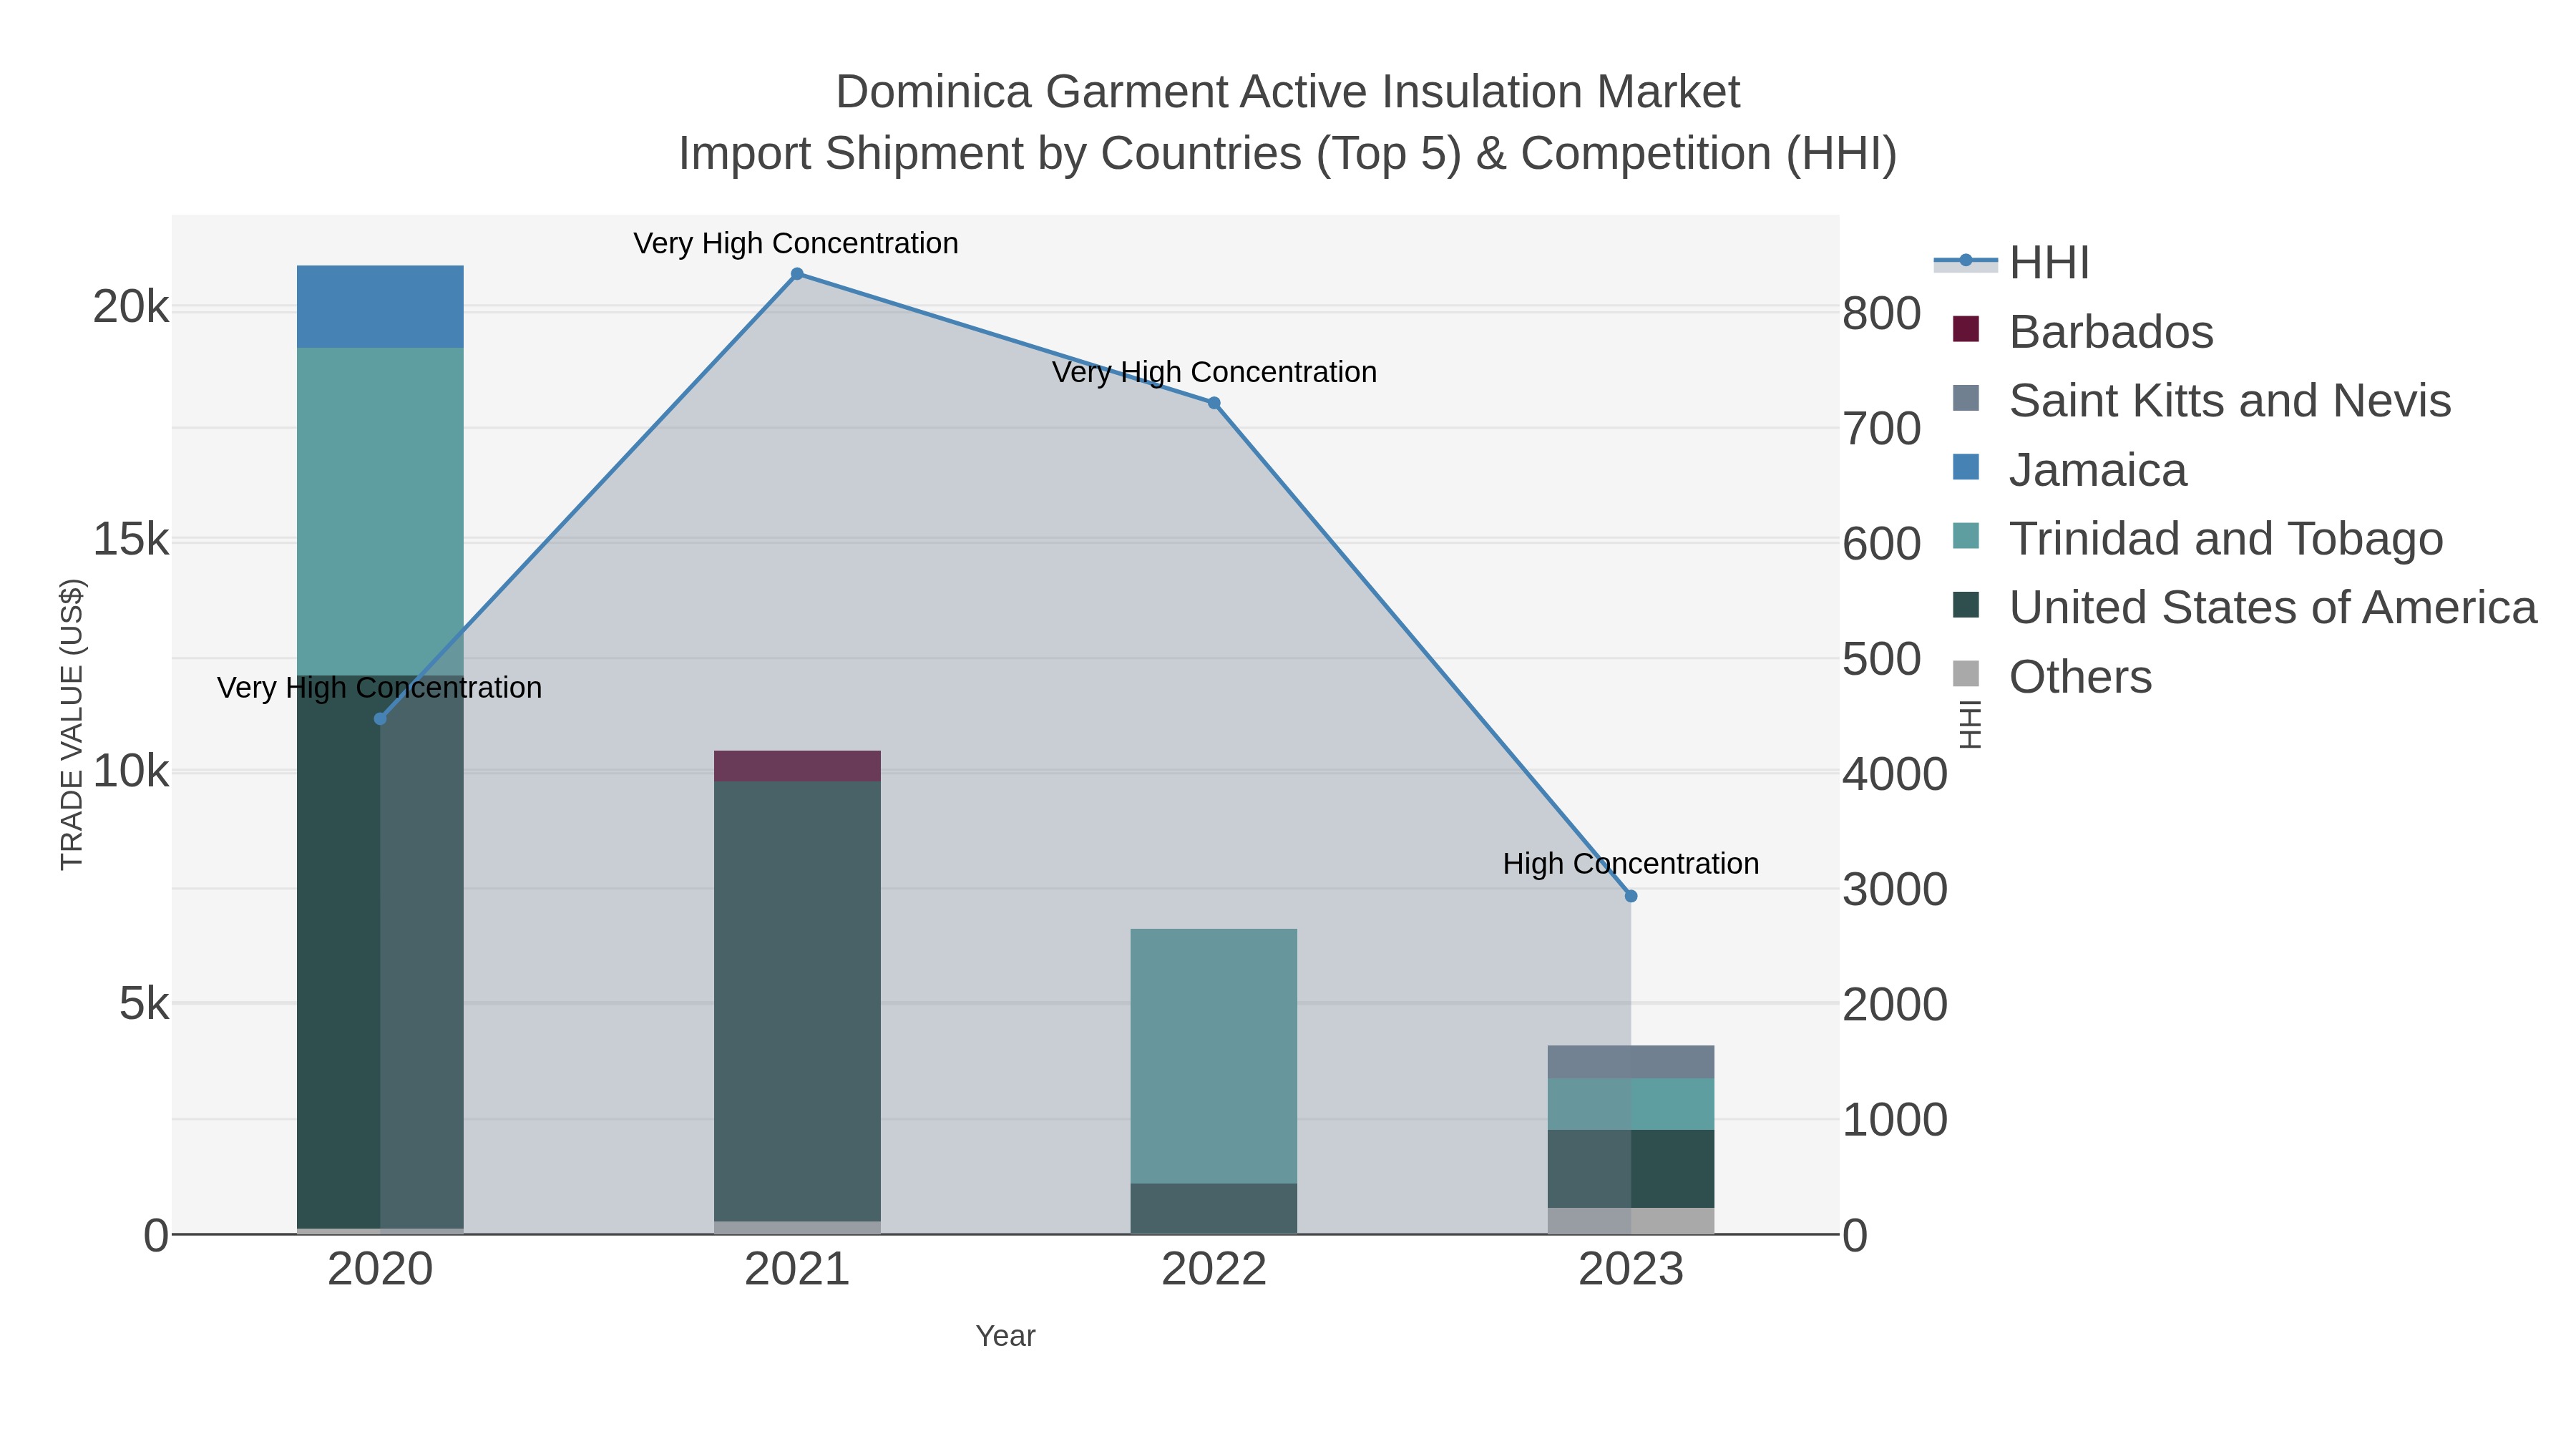Click the Others gray legend swatch
Image resolution: width=2576 pixels, height=1449 pixels.
click(1966, 674)
